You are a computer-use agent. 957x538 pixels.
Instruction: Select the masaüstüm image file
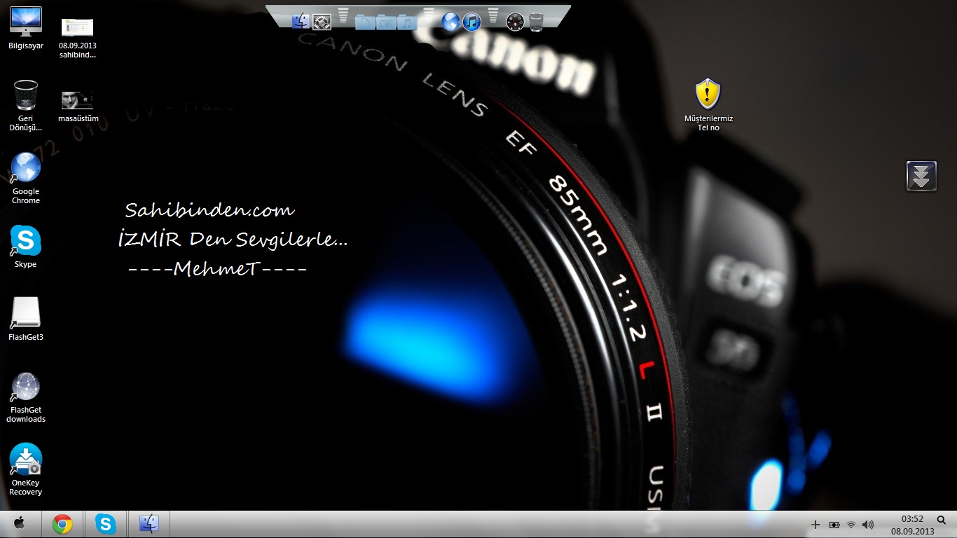tap(77, 106)
